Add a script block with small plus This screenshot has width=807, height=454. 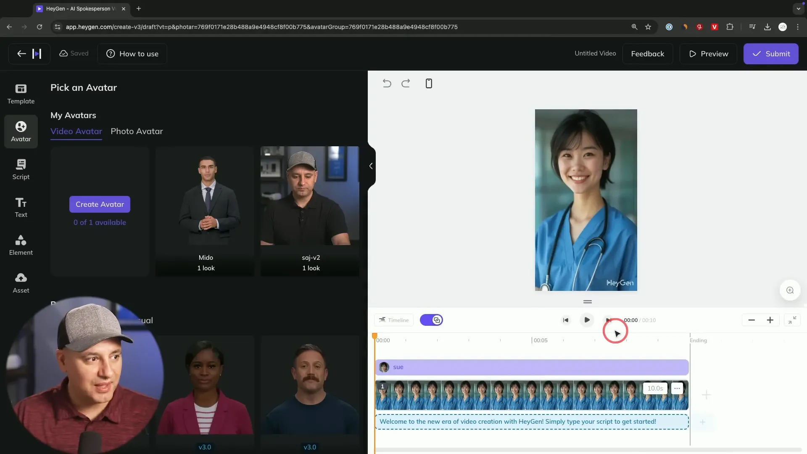click(702, 422)
